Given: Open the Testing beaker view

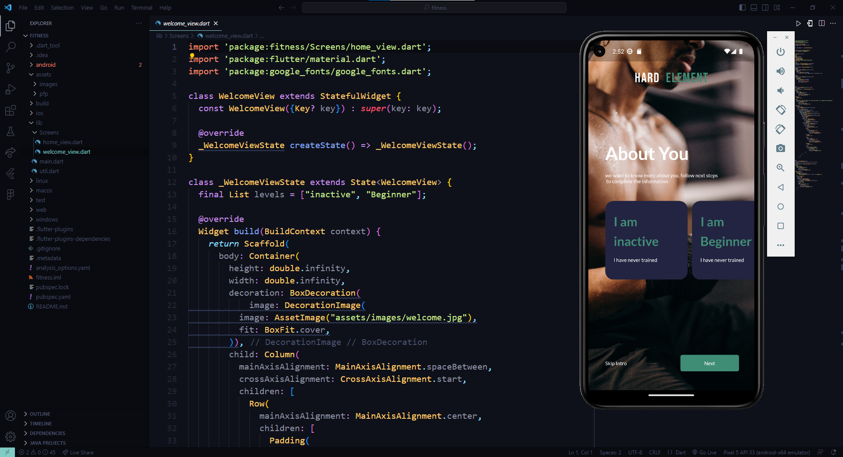Looking at the screenshot, I should (x=10, y=131).
